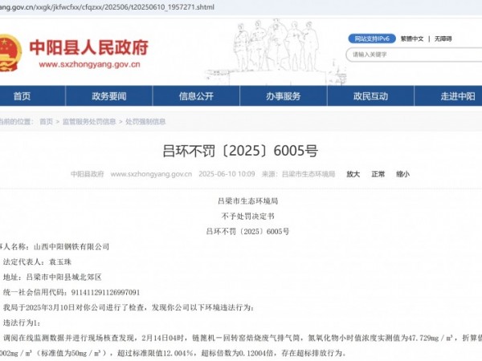This screenshot has width=482, height=361.
Task: Click the 处罚强制信息 breadcrumb link
Action: coord(145,122)
